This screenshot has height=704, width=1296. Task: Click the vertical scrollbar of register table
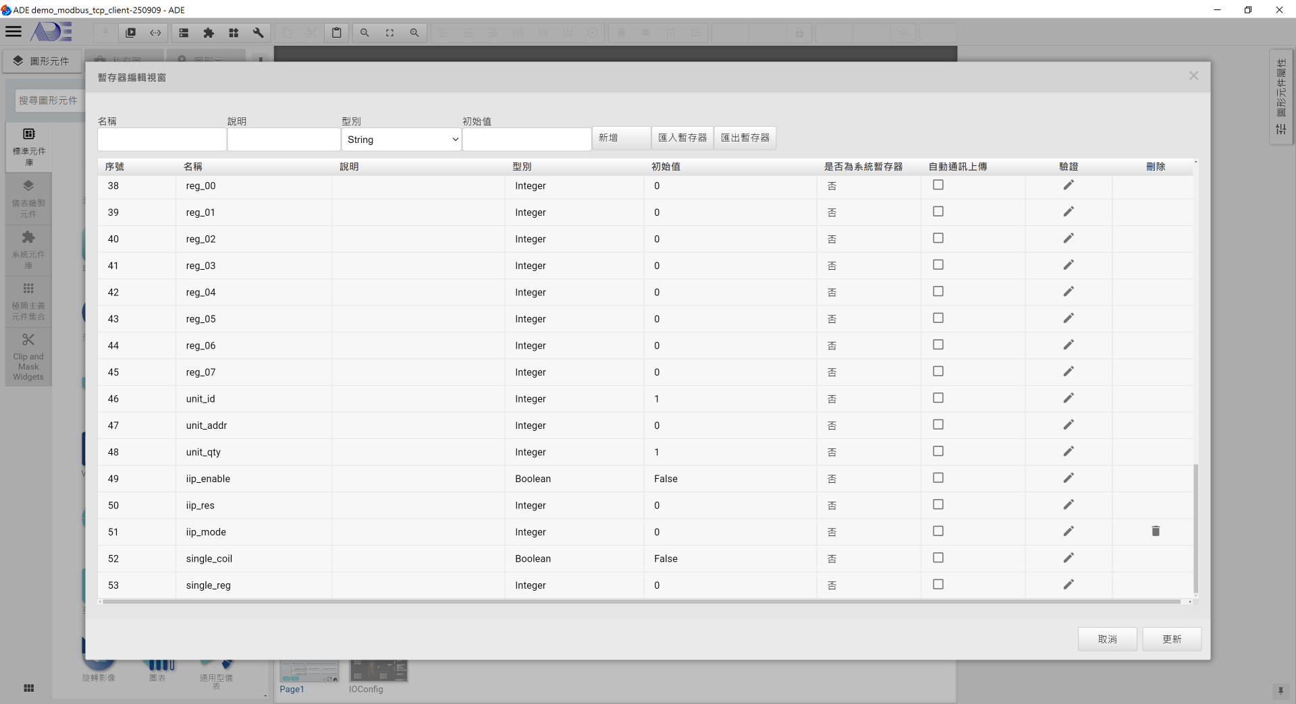click(x=1195, y=526)
